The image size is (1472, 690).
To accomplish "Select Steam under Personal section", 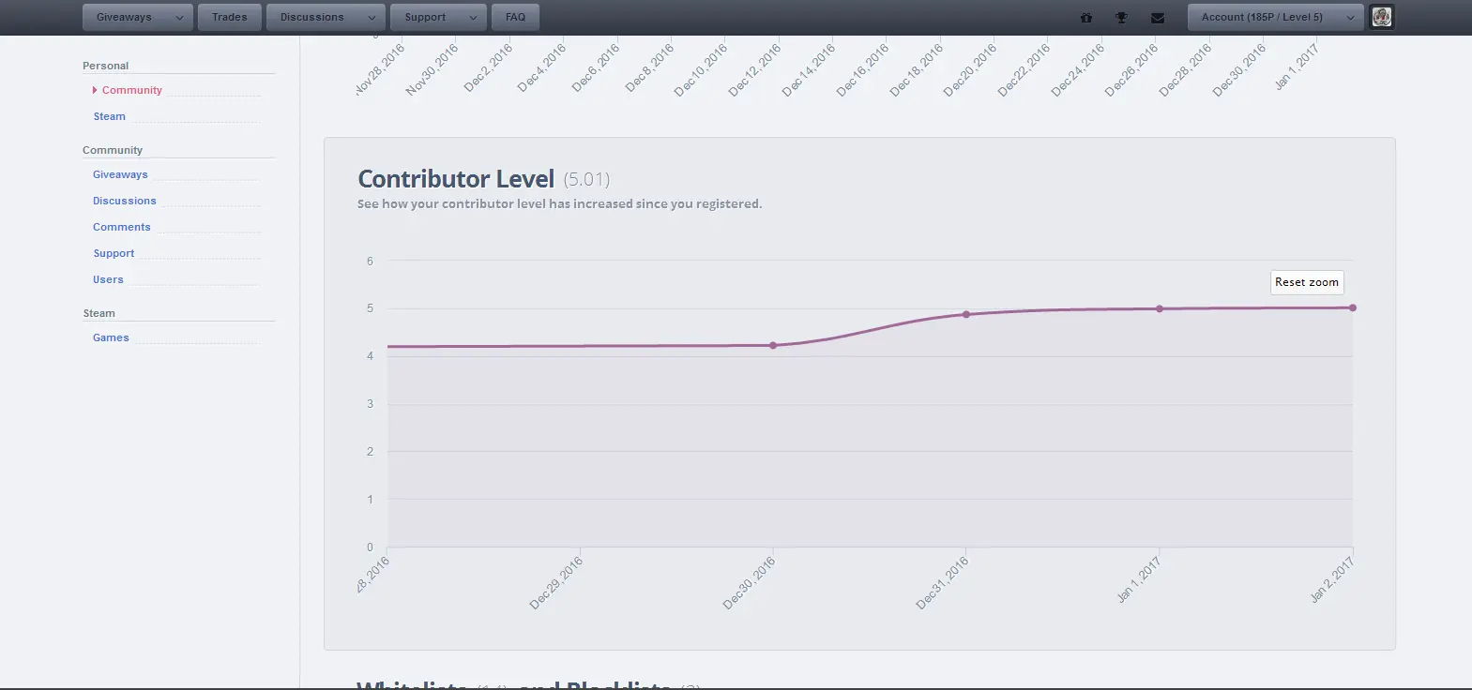I will click(110, 116).
